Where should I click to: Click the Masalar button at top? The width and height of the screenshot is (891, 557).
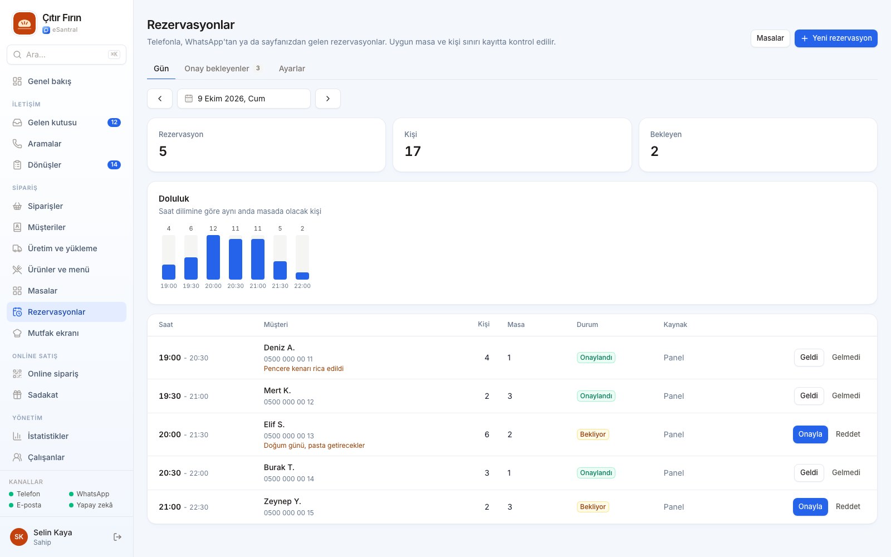coord(770,38)
